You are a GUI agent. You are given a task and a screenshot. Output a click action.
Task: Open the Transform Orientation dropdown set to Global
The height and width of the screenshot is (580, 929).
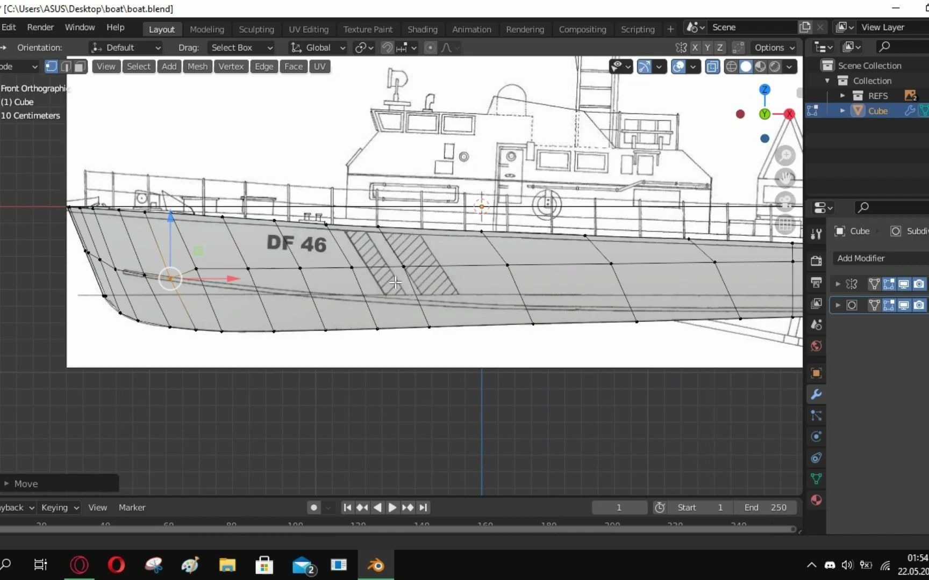317,47
